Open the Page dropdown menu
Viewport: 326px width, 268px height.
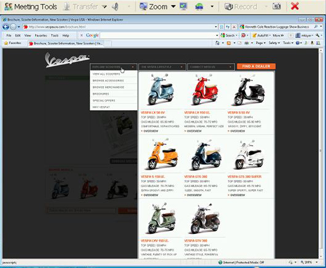point(260,43)
